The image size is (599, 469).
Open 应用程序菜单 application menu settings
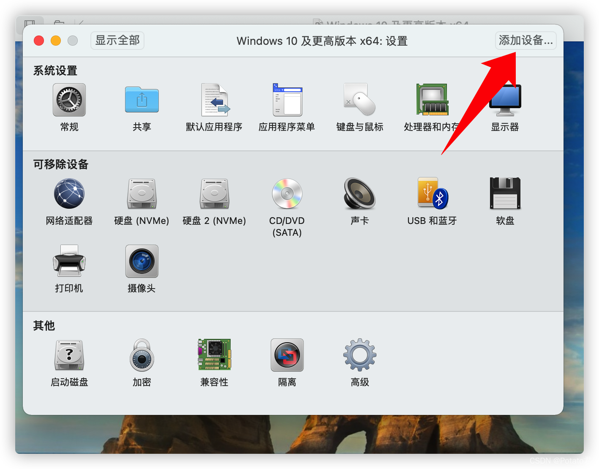[287, 100]
